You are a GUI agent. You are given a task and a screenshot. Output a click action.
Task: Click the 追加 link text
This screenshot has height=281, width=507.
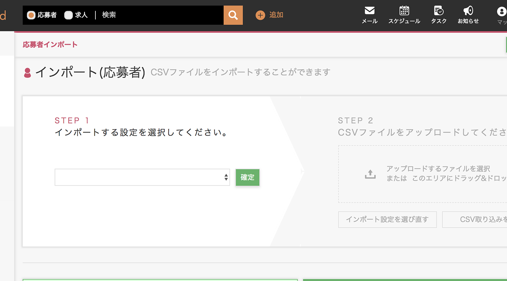click(x=276, y=15)
